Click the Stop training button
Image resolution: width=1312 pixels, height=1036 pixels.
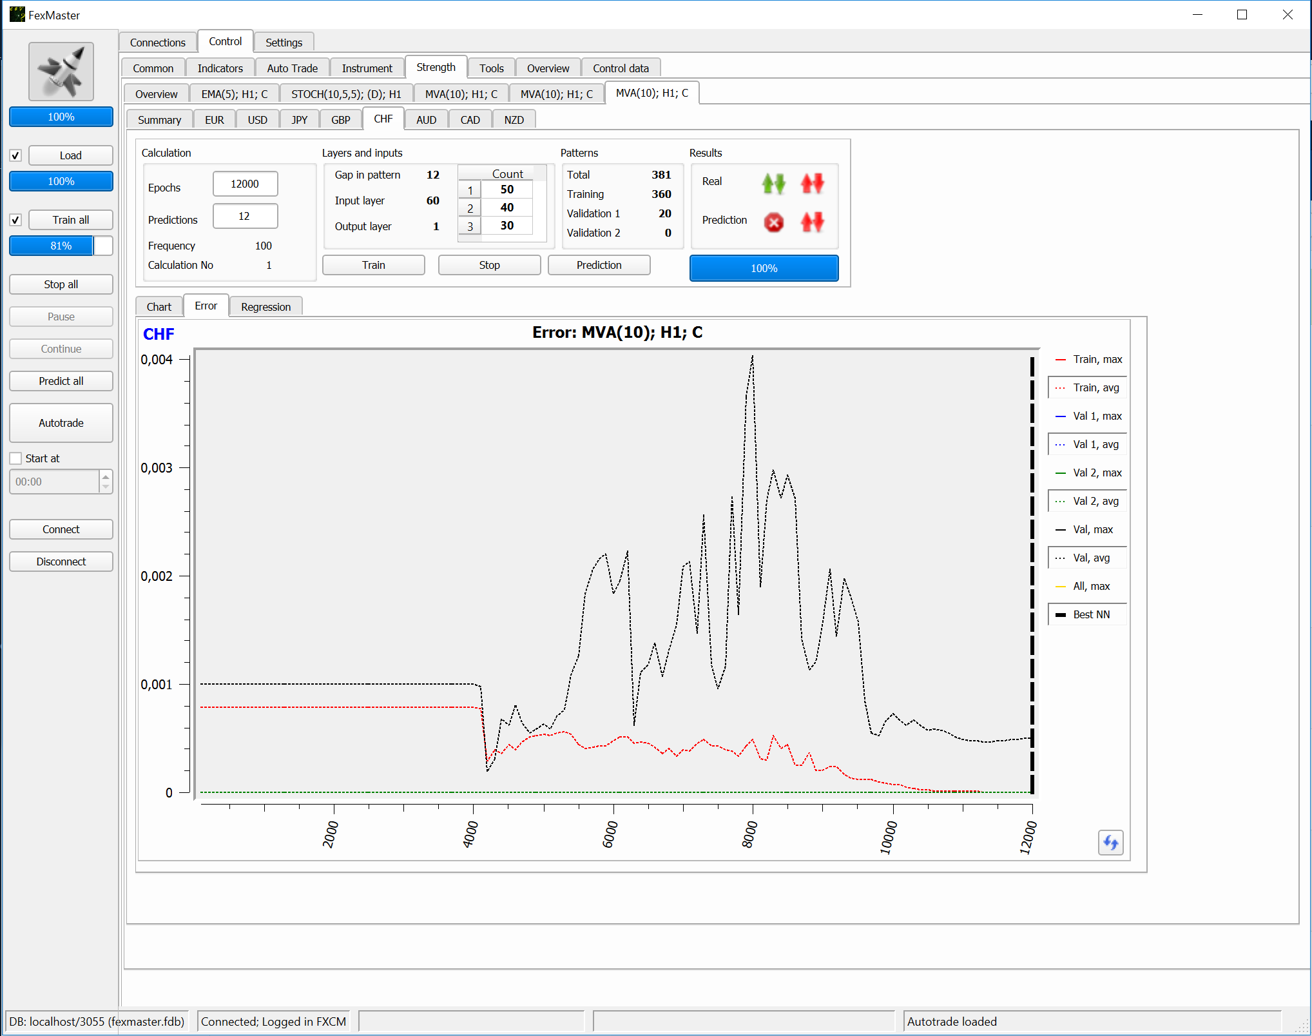click(489, 265)
